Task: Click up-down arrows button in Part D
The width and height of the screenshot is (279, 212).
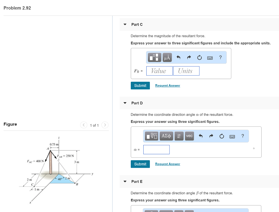Action: pos(179,136)
